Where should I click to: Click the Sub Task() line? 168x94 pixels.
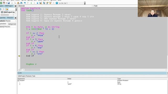click(x=27, y=10)
